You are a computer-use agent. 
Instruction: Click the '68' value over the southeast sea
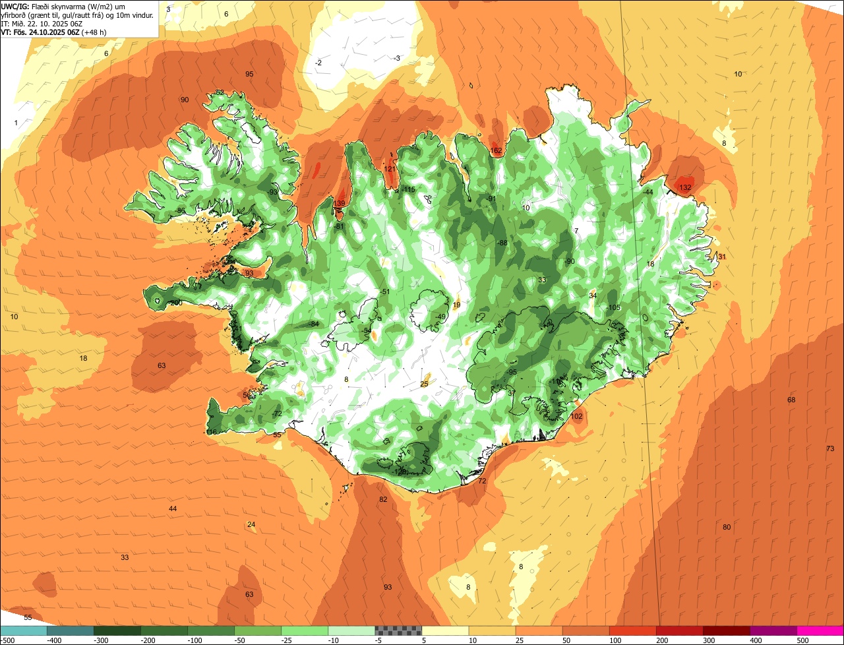coord(791,400)
